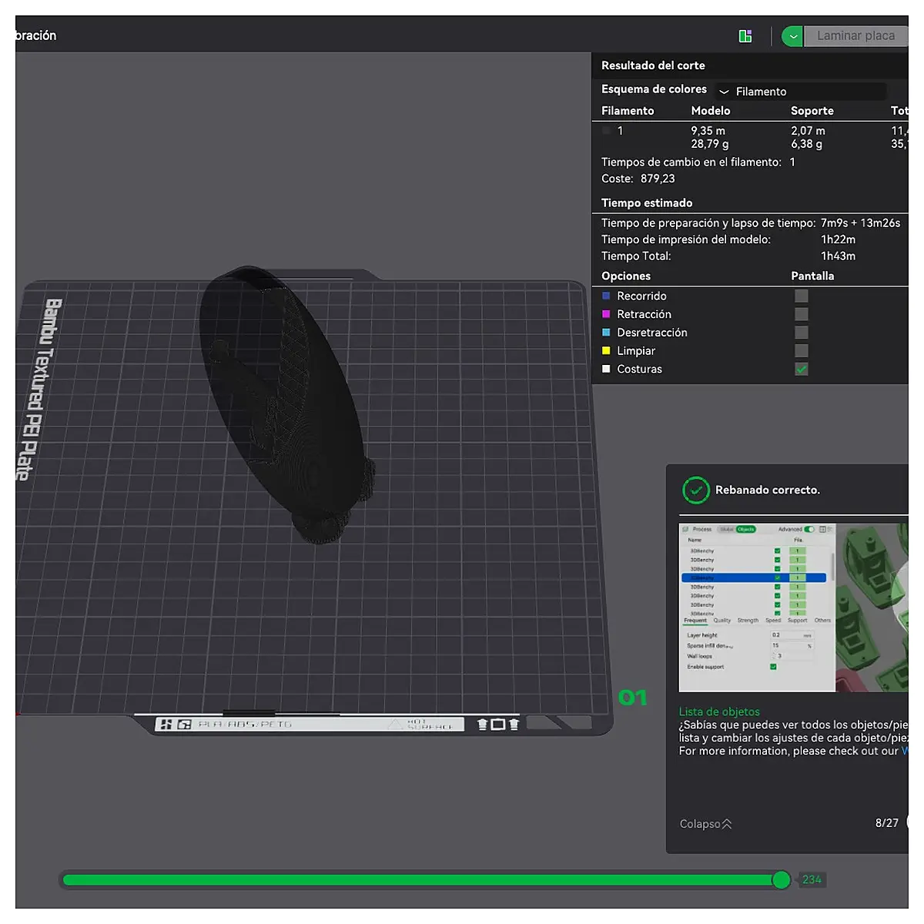Screen dimensions: 924x924
Task: Click the support length 2,07 m
Action: point(808,131)
